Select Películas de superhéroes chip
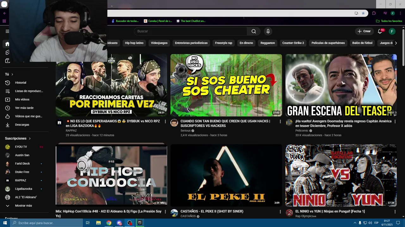Viewport: 405px width, 227px height. (x=328, y=43)
